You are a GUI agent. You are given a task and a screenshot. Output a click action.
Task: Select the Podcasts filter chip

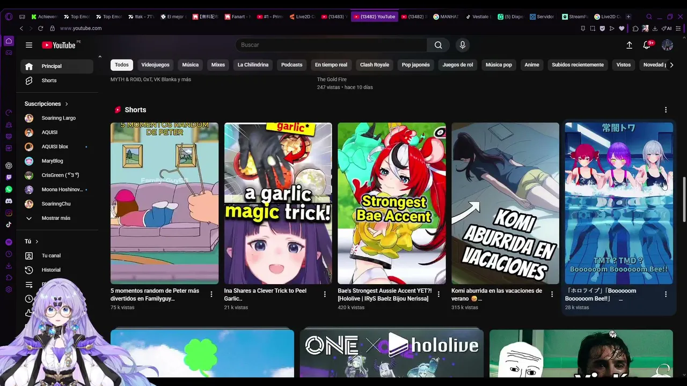pos(292,65)
